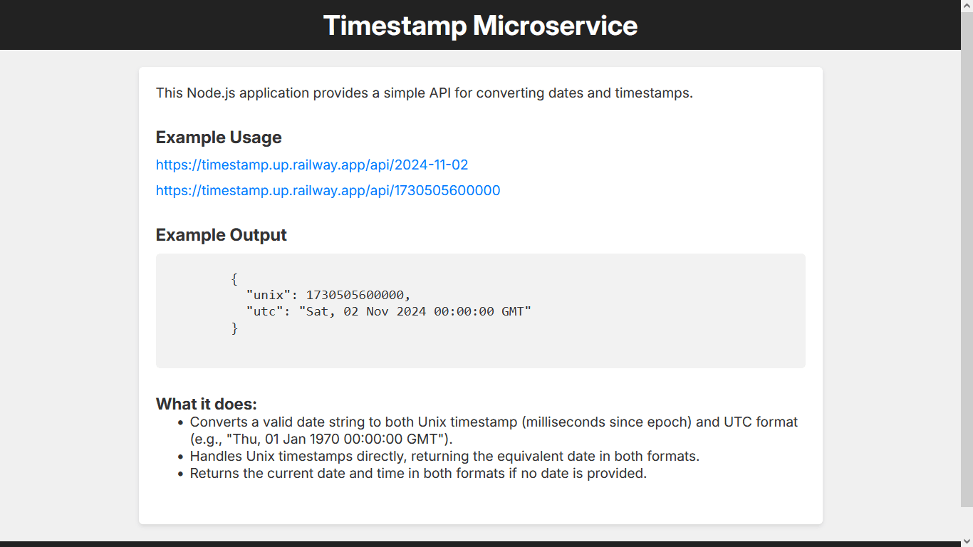Screen dimensions: 973x547
Task: Select the opening brace in the example output
Action: click(235, 279)
